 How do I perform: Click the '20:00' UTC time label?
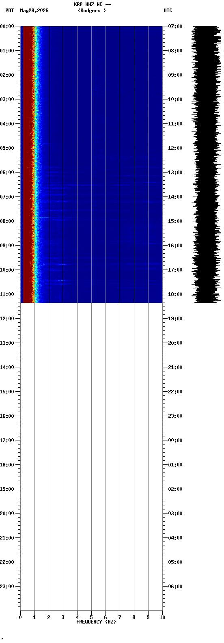tap(175, 343)
